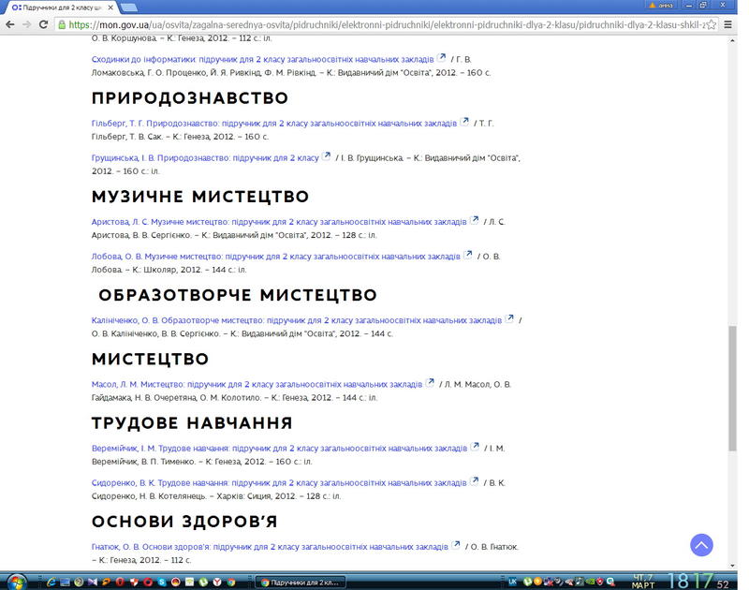The height and width of the screenshot is (590, 749).
Task: Click external-link icon after Гнатюк Основи здоров'я
Action: (456, 545)
